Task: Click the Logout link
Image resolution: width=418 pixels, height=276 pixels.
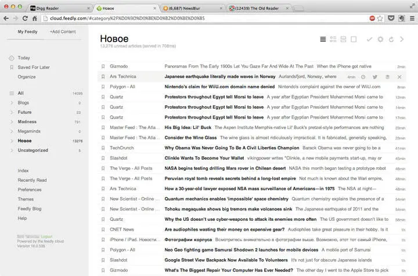Action: pos(46,236)
